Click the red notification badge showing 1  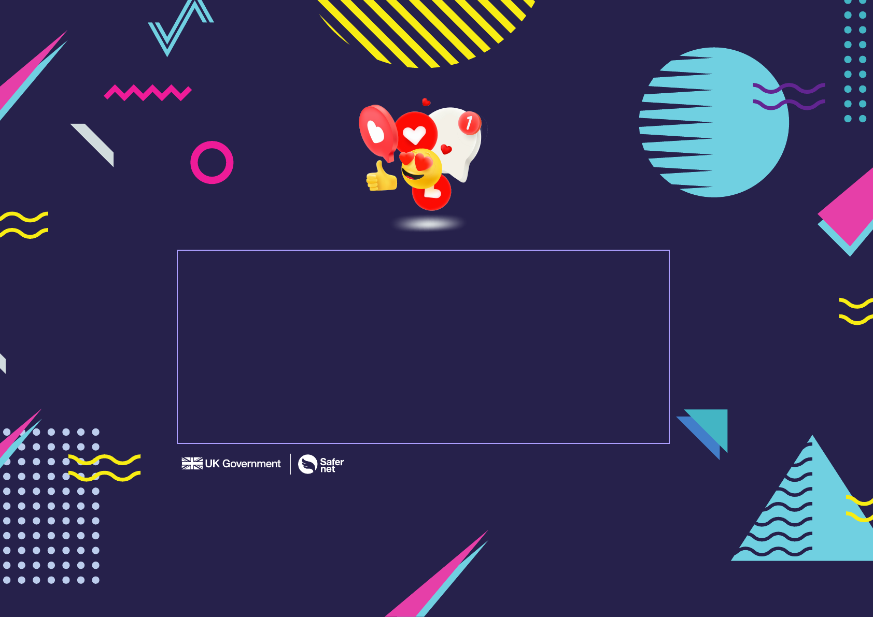(469, 123)
